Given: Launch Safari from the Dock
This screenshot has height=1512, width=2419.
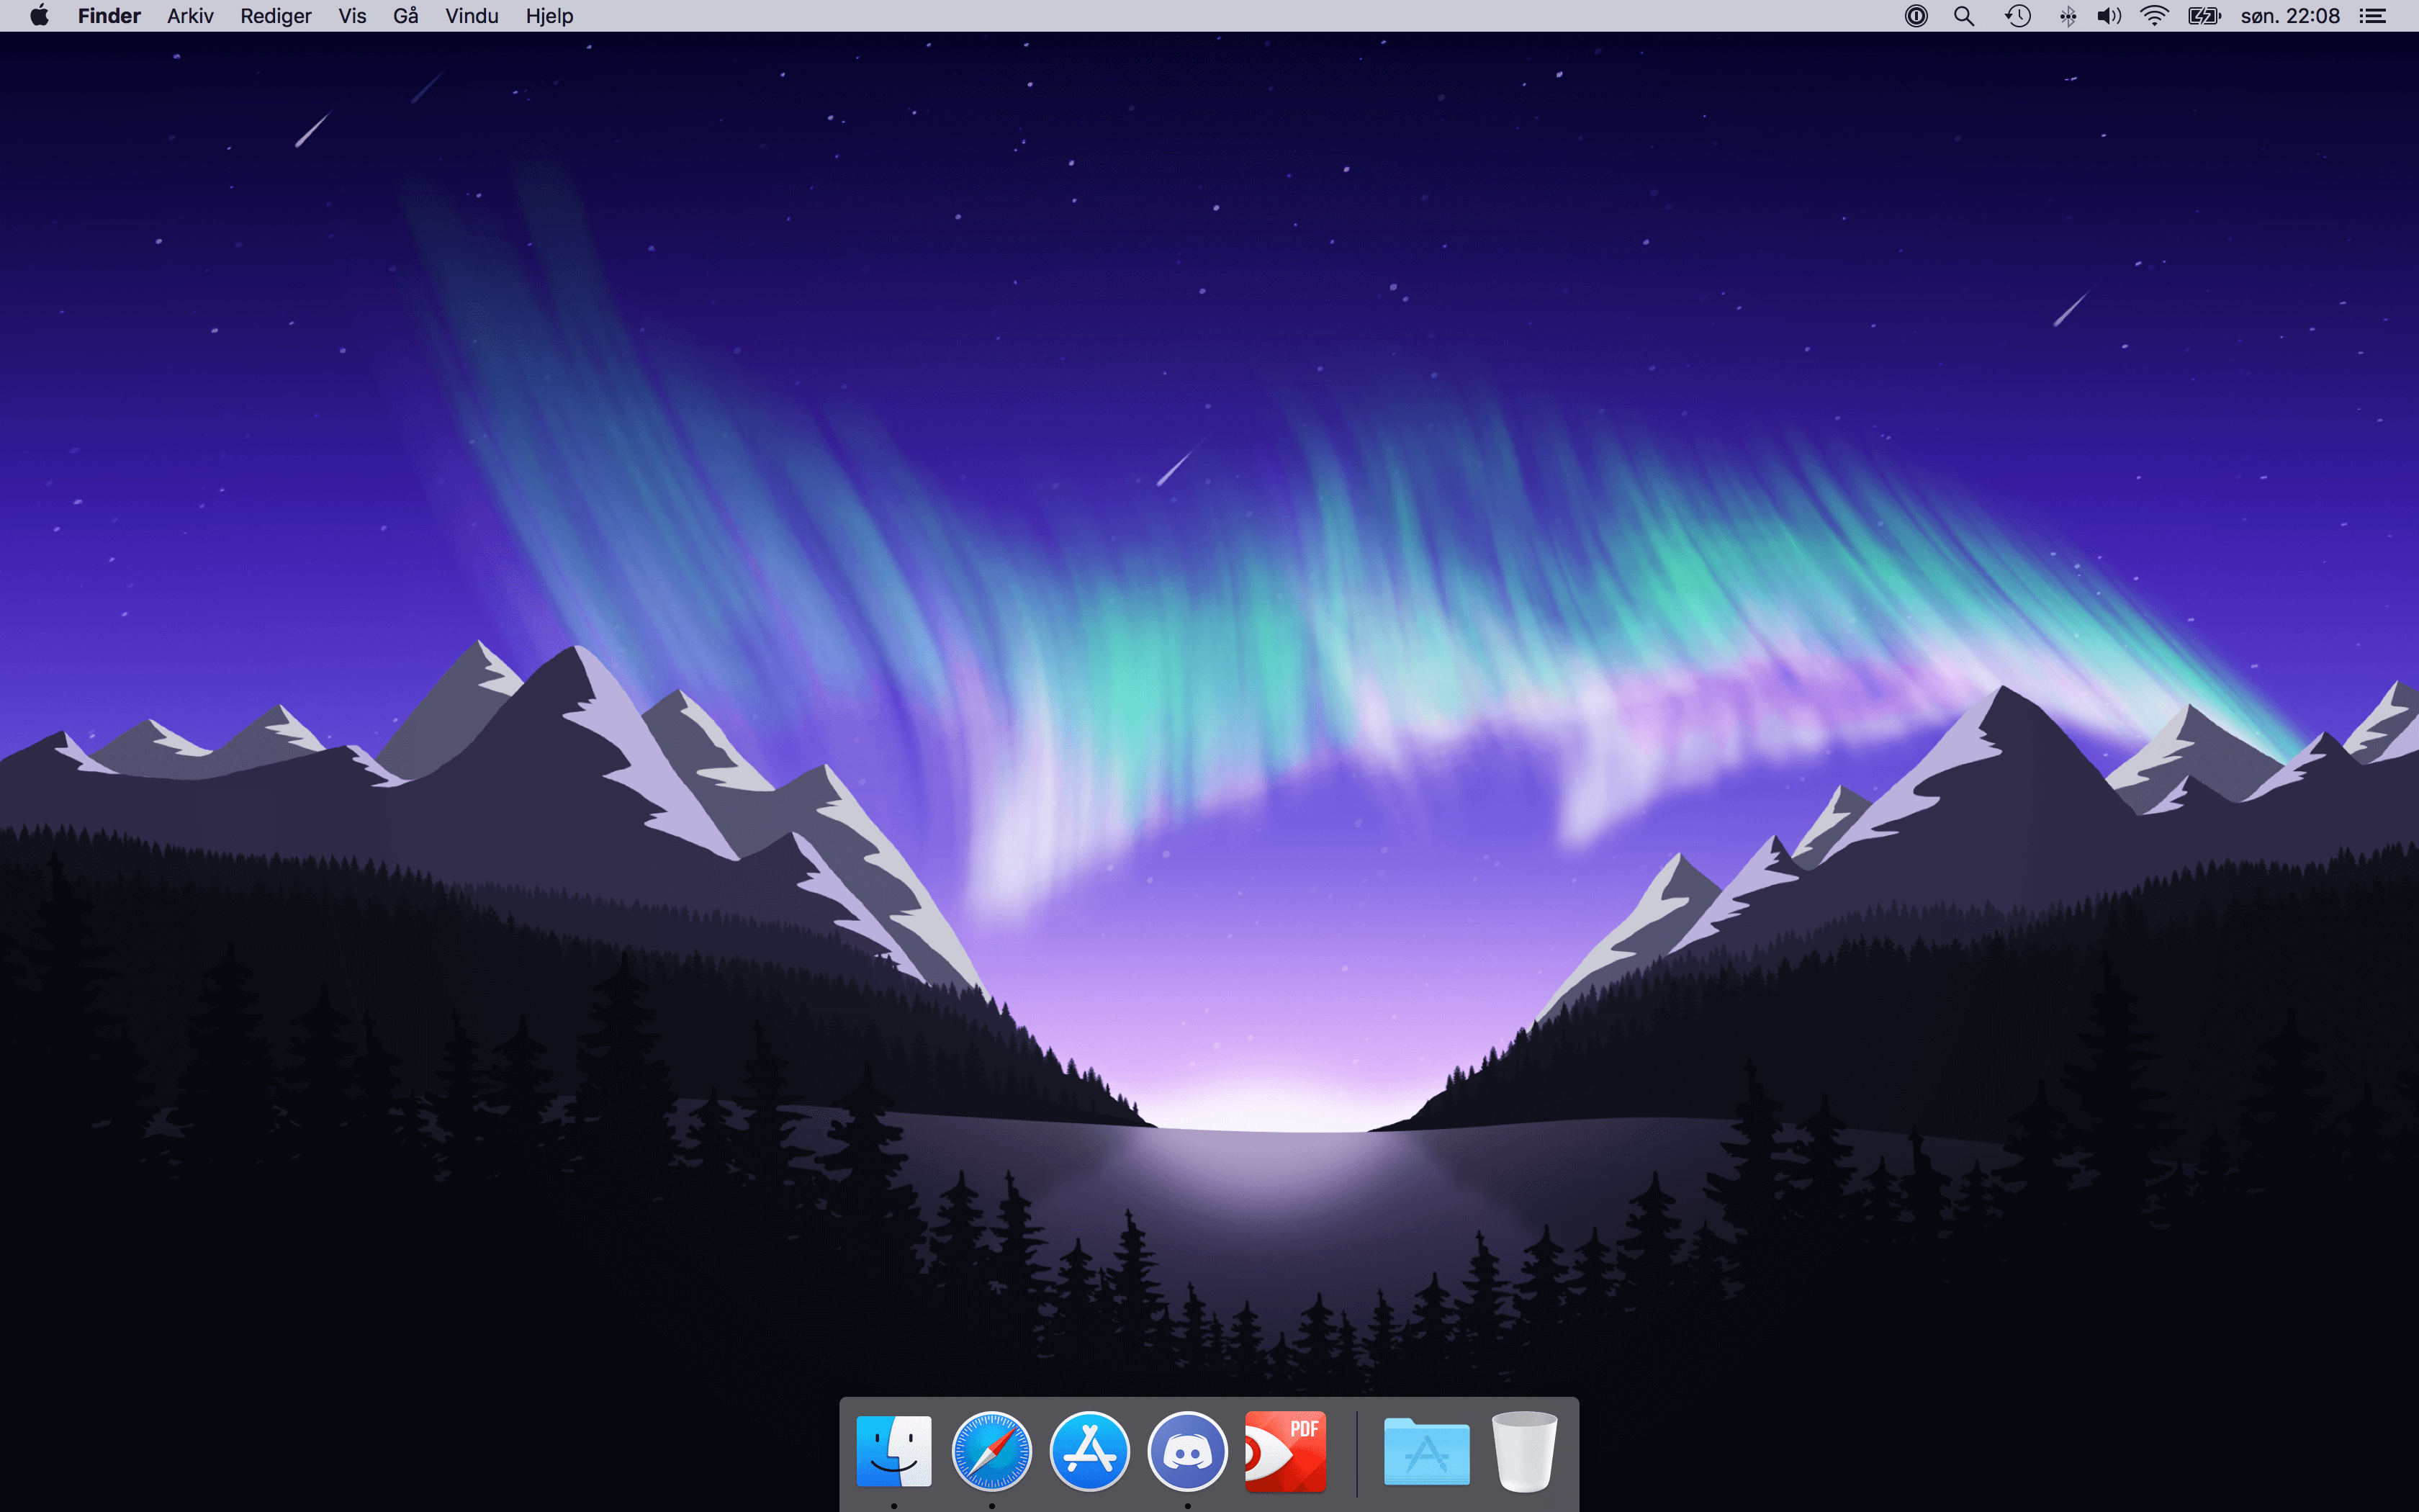Looking at the screenshot, I should 991,1451.
